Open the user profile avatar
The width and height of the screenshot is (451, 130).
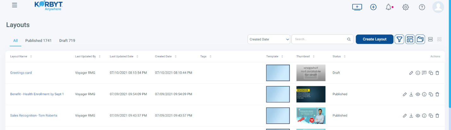(438, 7)
